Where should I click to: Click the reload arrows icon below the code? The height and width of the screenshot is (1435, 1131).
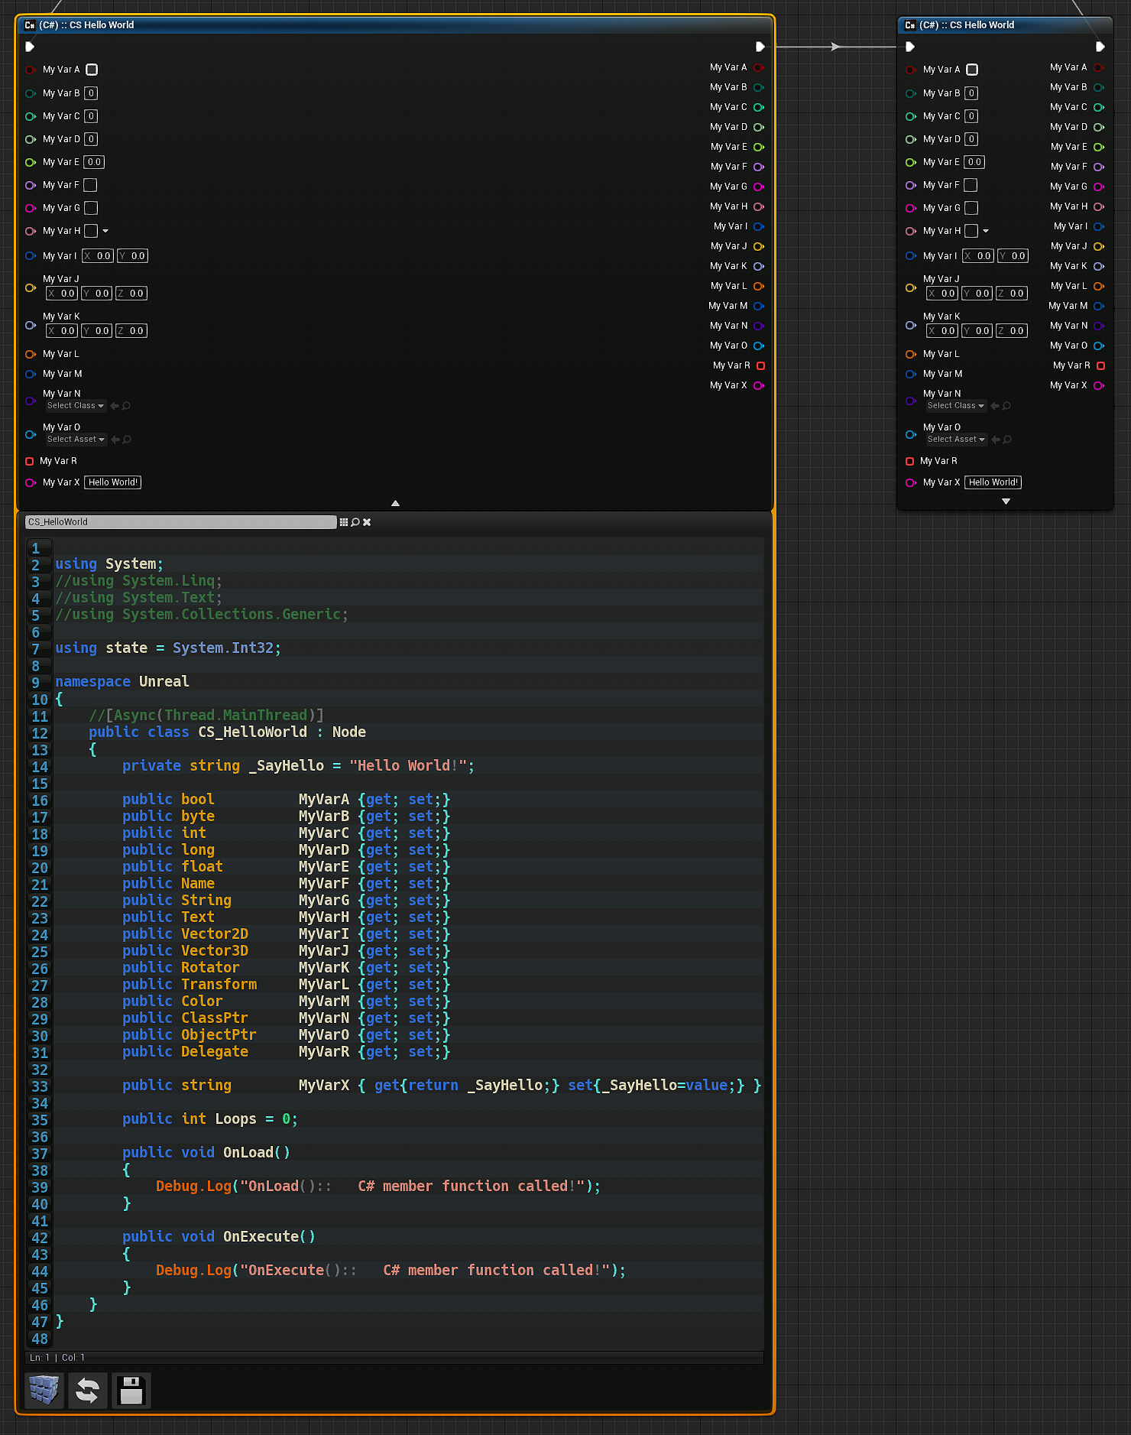tap(88, 1390)
